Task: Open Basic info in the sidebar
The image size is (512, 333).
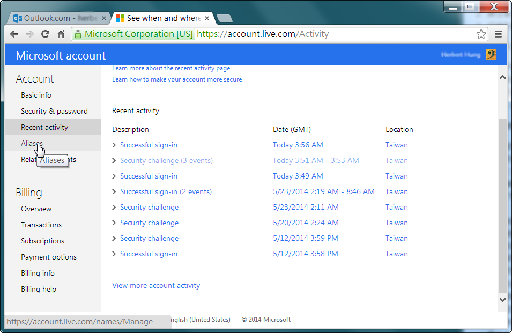Action: coord(36,95)
